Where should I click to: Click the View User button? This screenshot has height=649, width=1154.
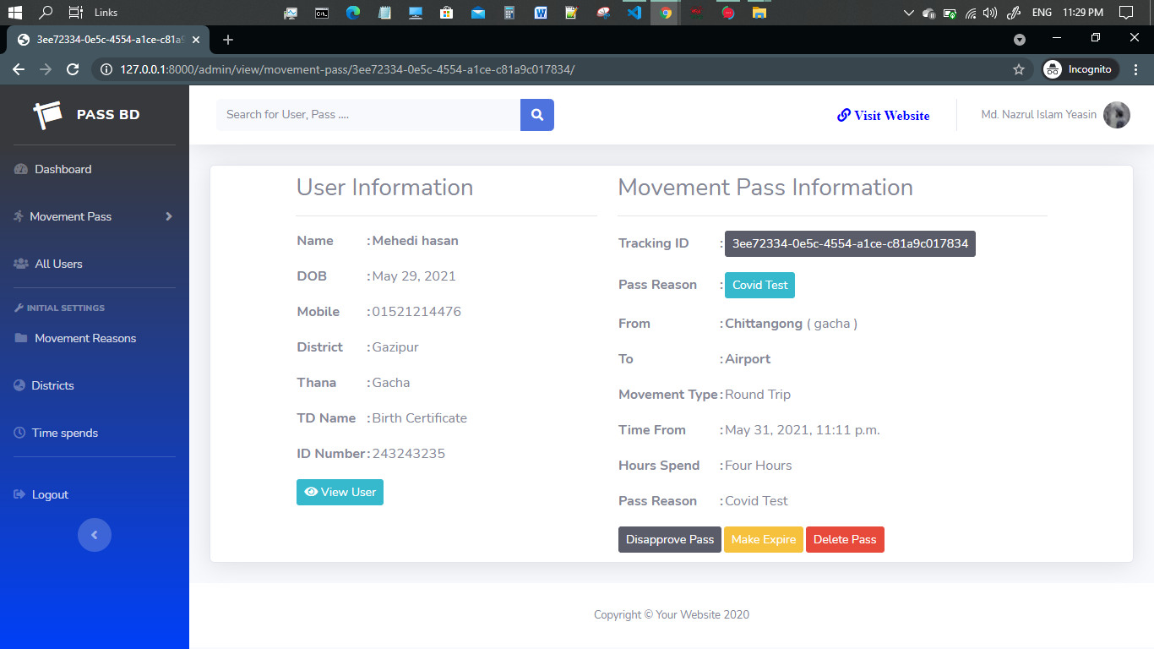click(340, 492)
